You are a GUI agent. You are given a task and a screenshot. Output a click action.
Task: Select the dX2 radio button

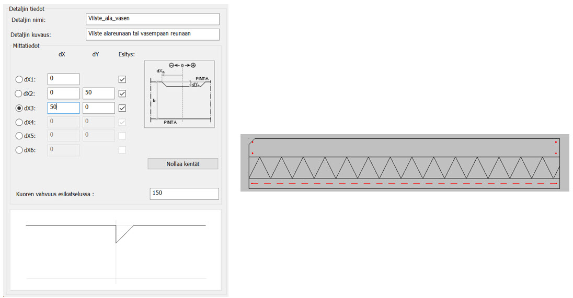(19, 94)
